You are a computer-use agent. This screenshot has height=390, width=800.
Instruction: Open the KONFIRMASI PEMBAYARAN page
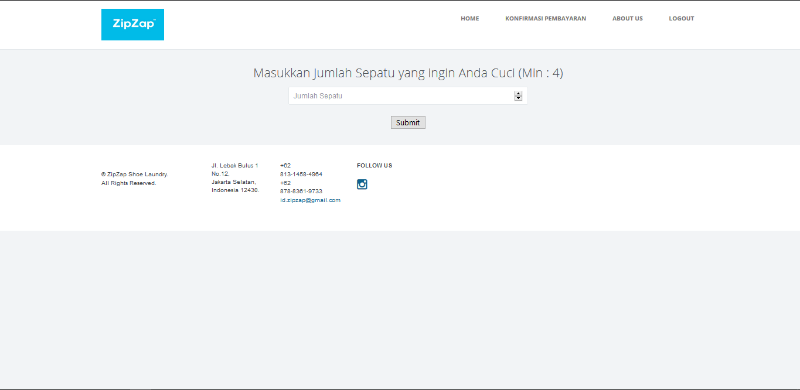tap(546, 18)
